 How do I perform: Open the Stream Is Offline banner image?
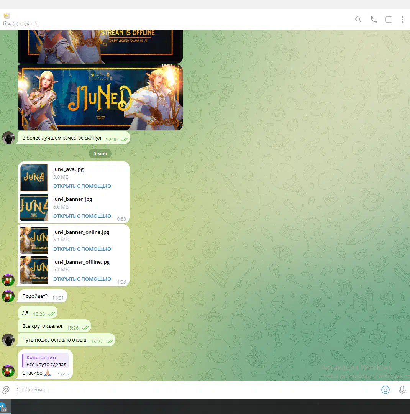click(x=100, y=46)
